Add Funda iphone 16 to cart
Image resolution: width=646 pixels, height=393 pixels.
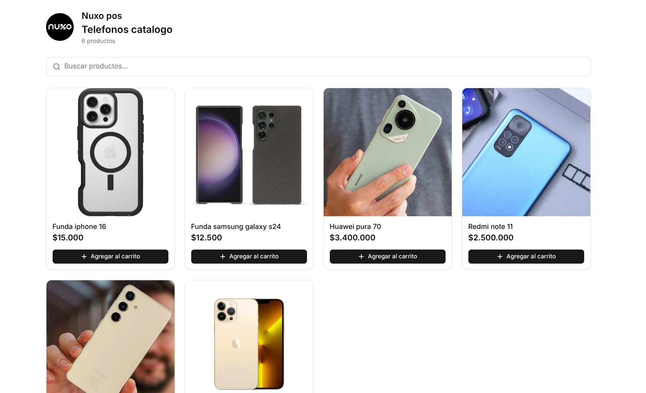pyautogui.click(x=111, y=257)
